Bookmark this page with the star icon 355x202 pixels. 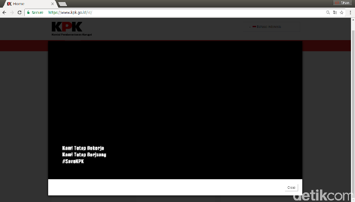(342, 13)
